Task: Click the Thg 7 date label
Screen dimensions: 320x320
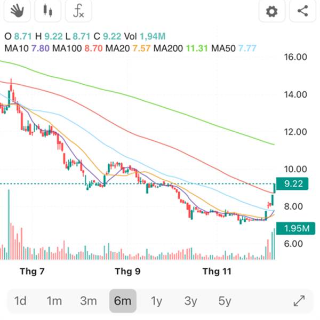Action: tap(32, 271)
